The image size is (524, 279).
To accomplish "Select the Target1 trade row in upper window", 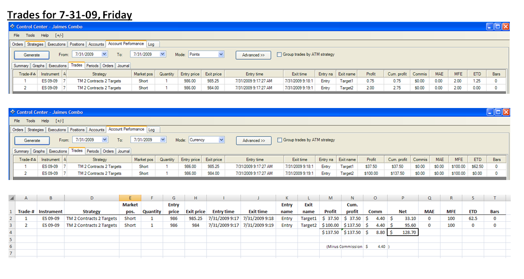I will (x=259, y=81).
